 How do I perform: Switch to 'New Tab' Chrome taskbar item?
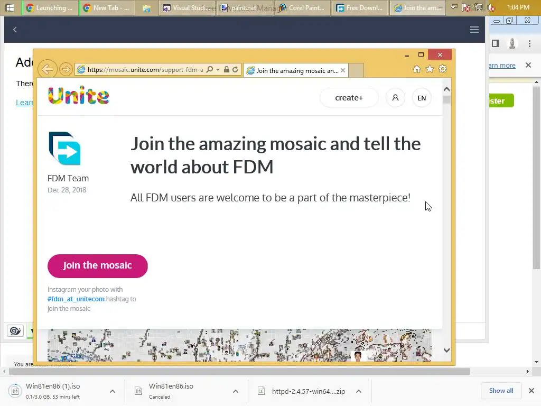point(107,7)
